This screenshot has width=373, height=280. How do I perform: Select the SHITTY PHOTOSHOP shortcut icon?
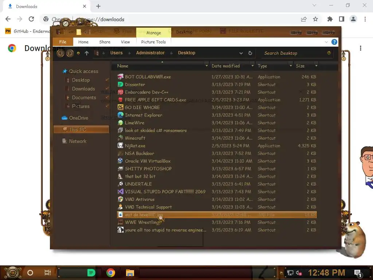click(x=120, y=168)
